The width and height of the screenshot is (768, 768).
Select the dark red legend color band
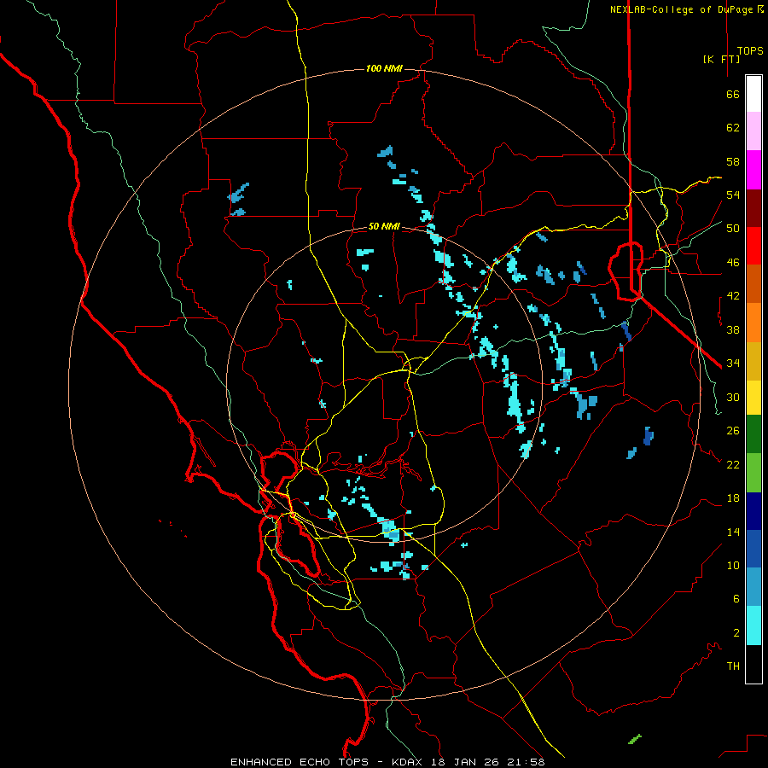point(753,208)
